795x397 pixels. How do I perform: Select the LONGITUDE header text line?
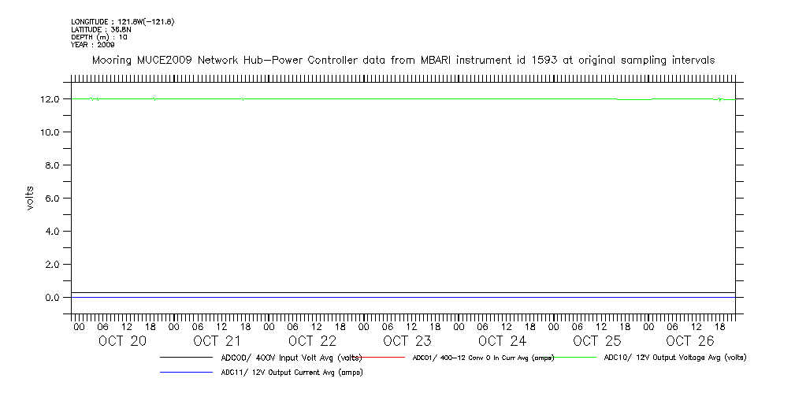point(122,21)
